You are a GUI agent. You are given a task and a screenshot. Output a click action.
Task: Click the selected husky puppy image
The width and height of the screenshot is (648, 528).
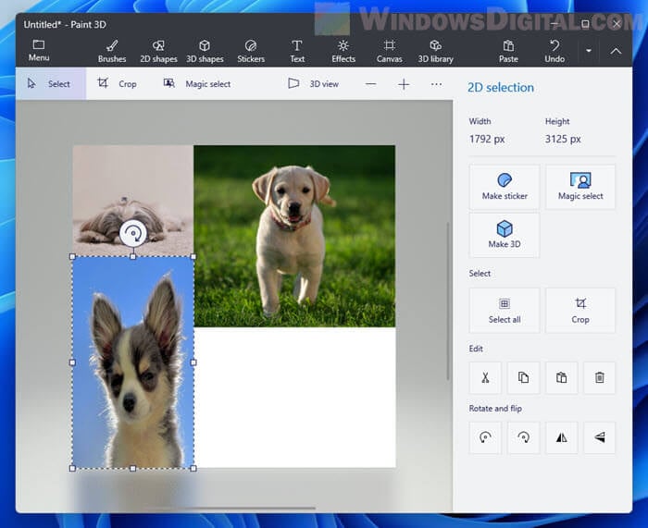[132, 362]
